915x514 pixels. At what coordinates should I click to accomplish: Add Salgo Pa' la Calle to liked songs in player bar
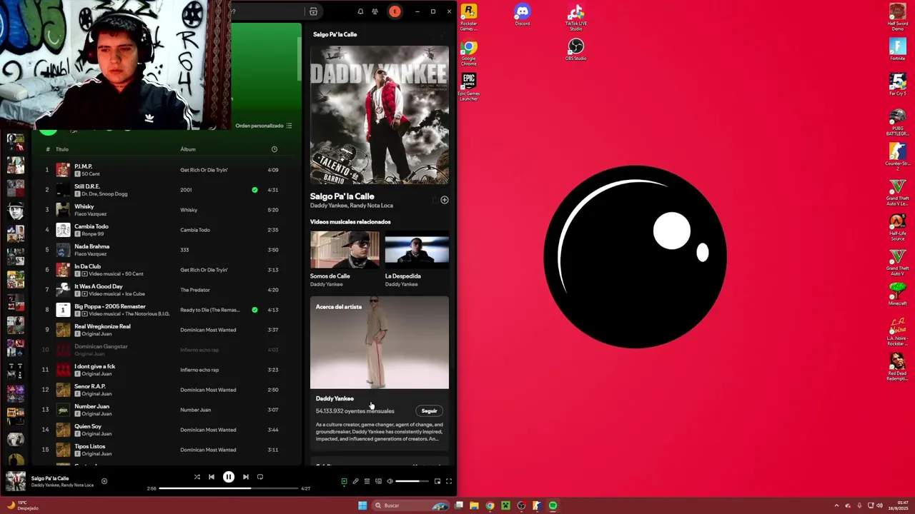tap(104, 481)
